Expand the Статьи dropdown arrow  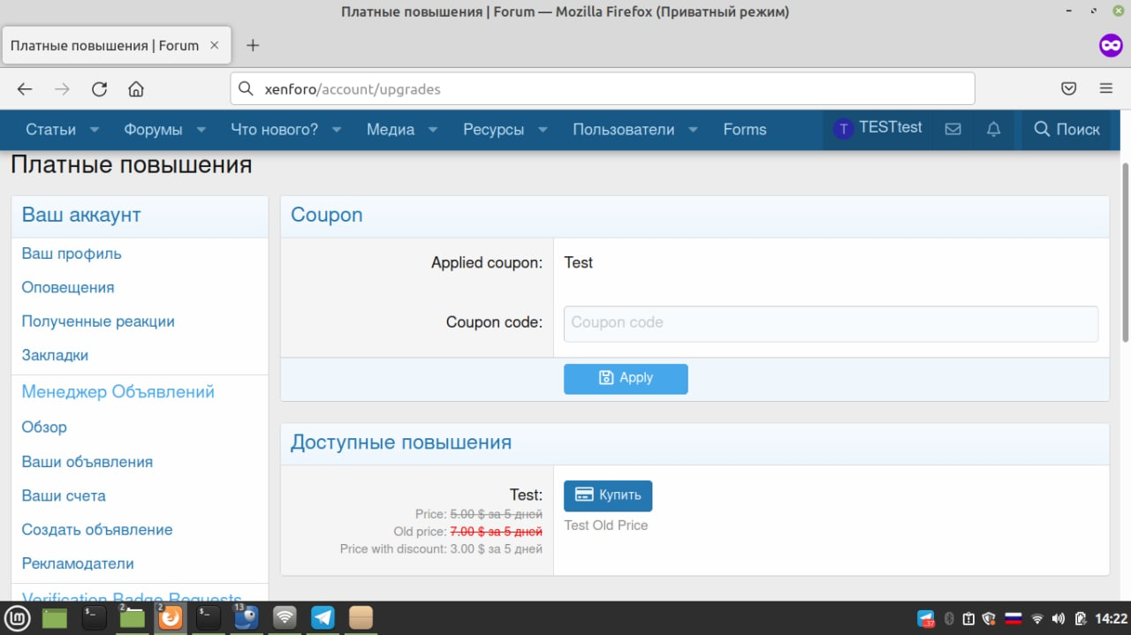coord(95,130)
